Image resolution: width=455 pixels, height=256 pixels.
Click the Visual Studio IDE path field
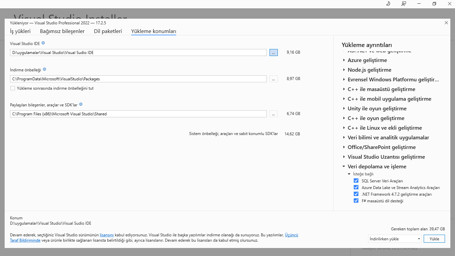click(x=138, y=52)
